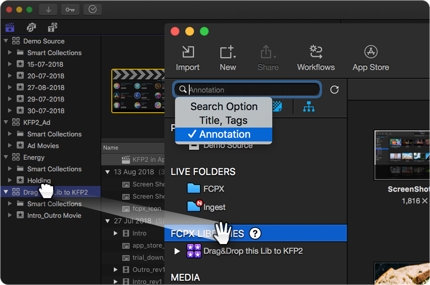This screenshot has width=430, height=285.
Task: Collapse the 13 Aug 2018 group
Action: coord(107,172)
